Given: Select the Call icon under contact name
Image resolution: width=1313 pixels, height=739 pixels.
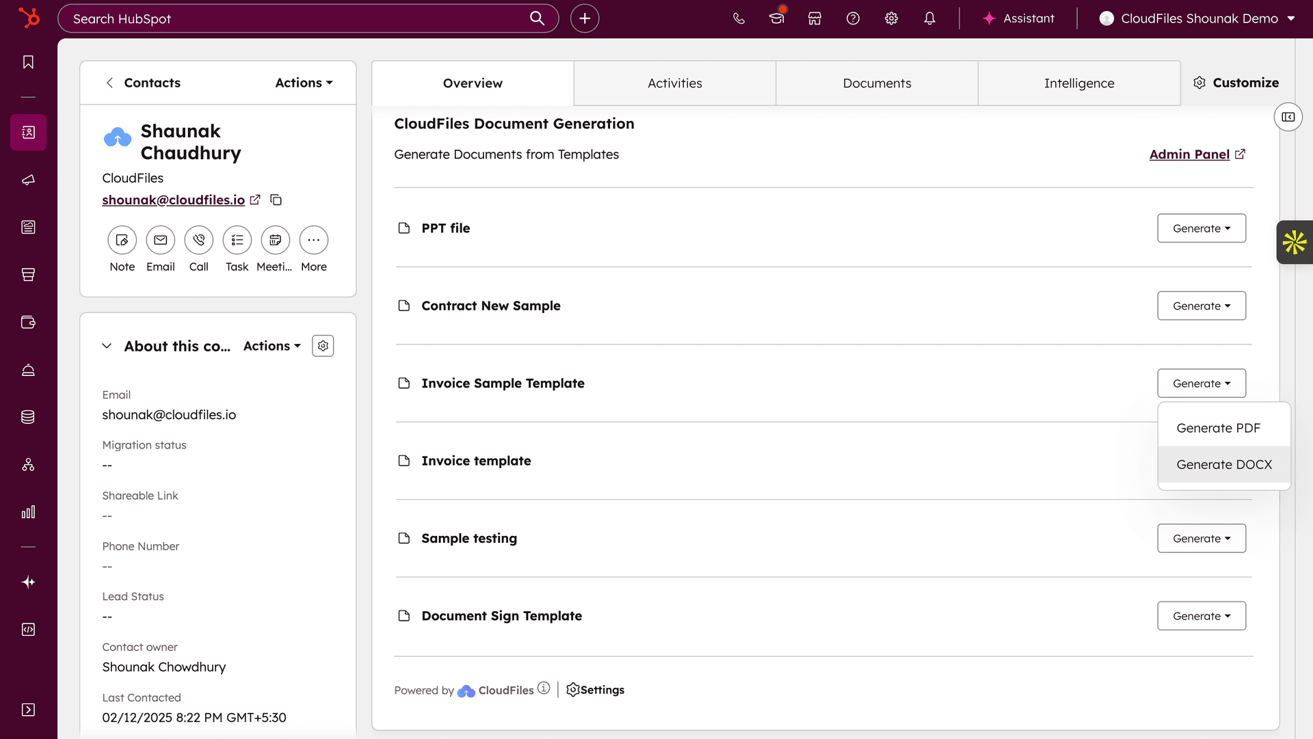Looking at the screenshot, I should 198,240.
